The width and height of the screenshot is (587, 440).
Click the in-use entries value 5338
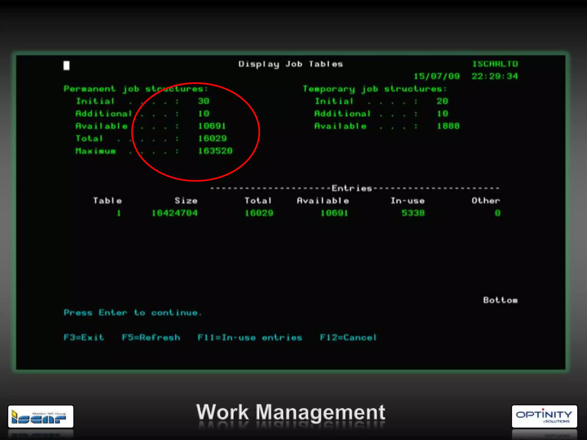pyautogui.click(x=413, y=213)
